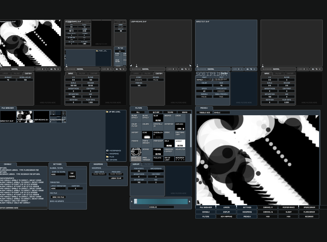Select the Invert filter tile
This screenshot has height=242, width=327.
click(180, 143)
